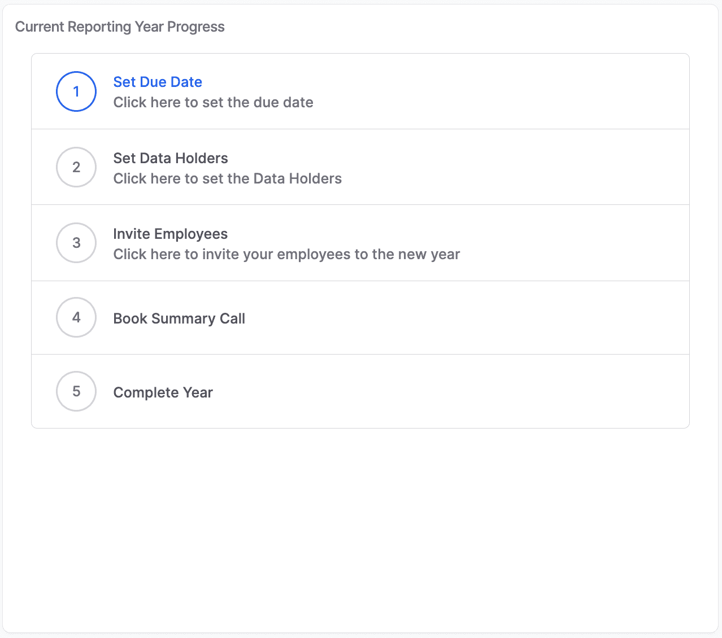
Task: Select the step 5 circle icon
Action: click(x=76, y=391)
